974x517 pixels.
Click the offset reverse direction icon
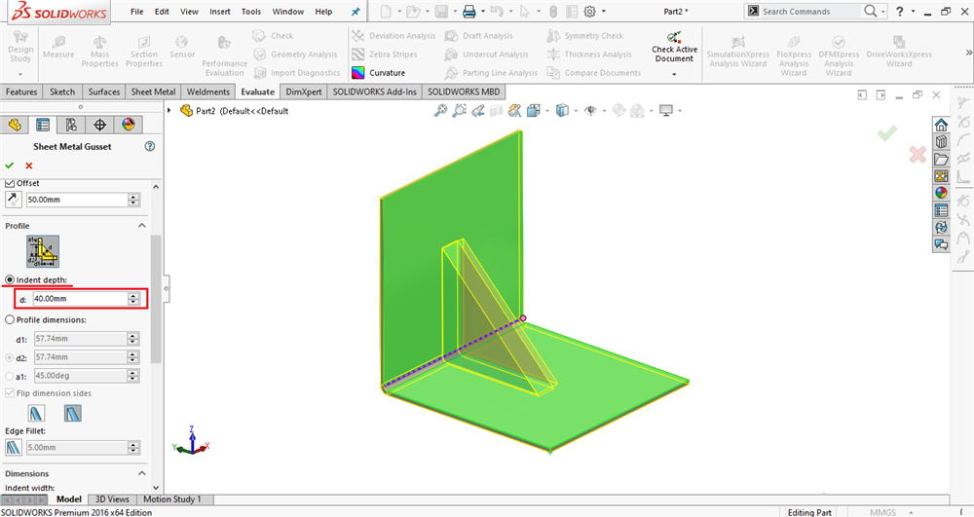(x=14, y=200)
